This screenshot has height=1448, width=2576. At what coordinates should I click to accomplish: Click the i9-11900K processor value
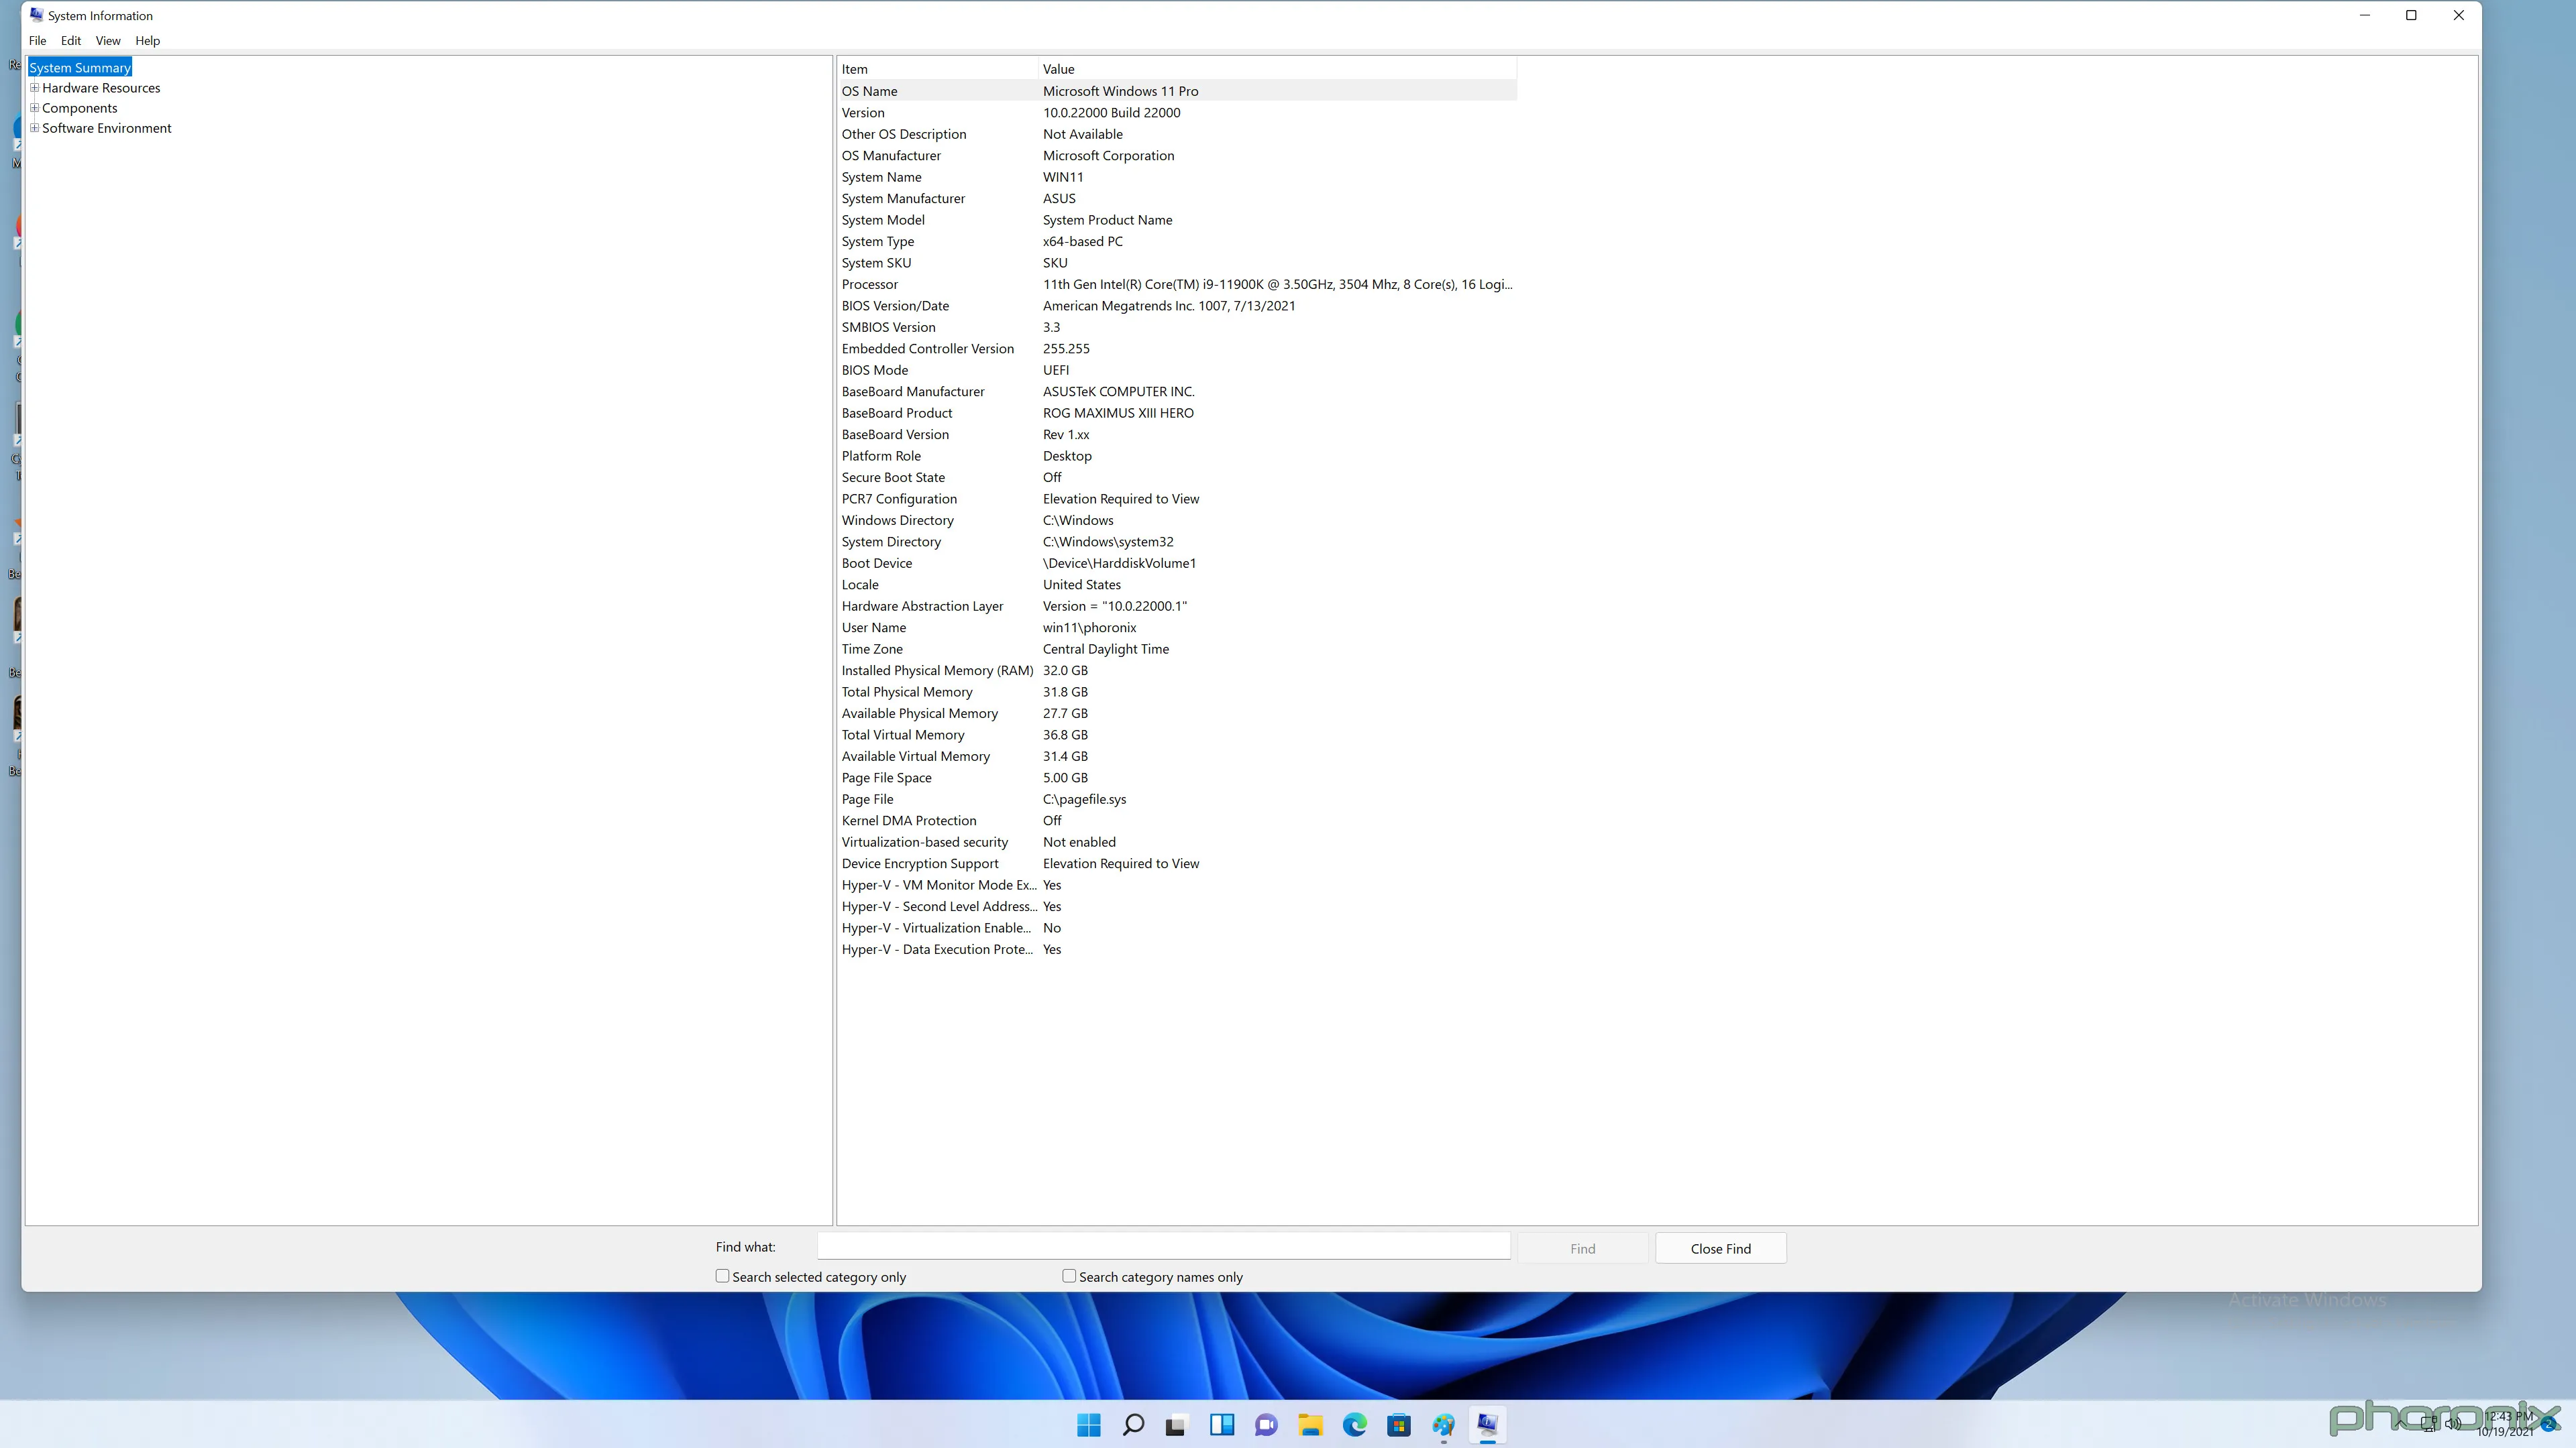pos(1278,285)
